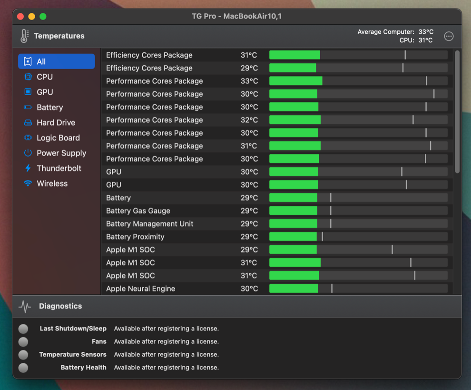Click the Diagnostics pulse waveform icon
This screenshot has width=471, height=390.
(25, 306)
